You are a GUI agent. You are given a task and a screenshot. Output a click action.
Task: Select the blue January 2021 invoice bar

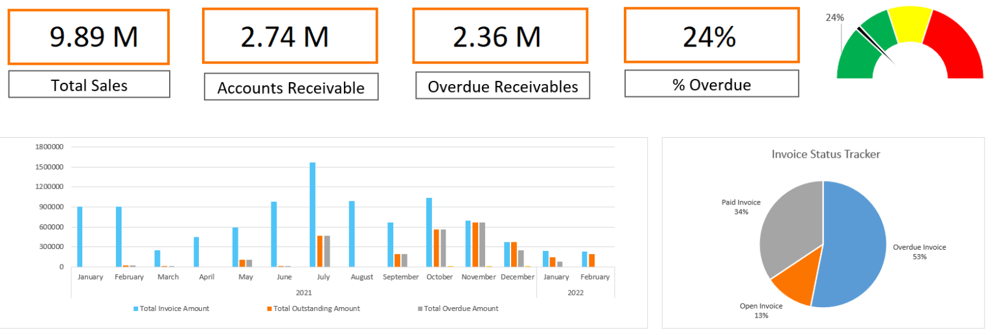pos(80,237)
